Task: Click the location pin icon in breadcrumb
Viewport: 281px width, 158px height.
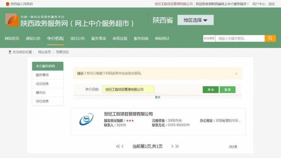Action: click(x=10, y=52)
